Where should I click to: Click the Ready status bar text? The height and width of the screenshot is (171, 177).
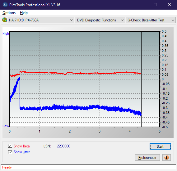click(x=7, y=167)
